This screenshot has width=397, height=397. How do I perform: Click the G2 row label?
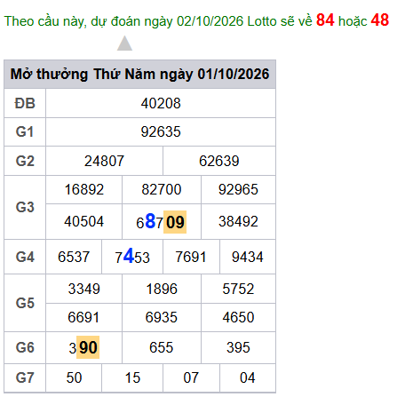tap(25, 161)
